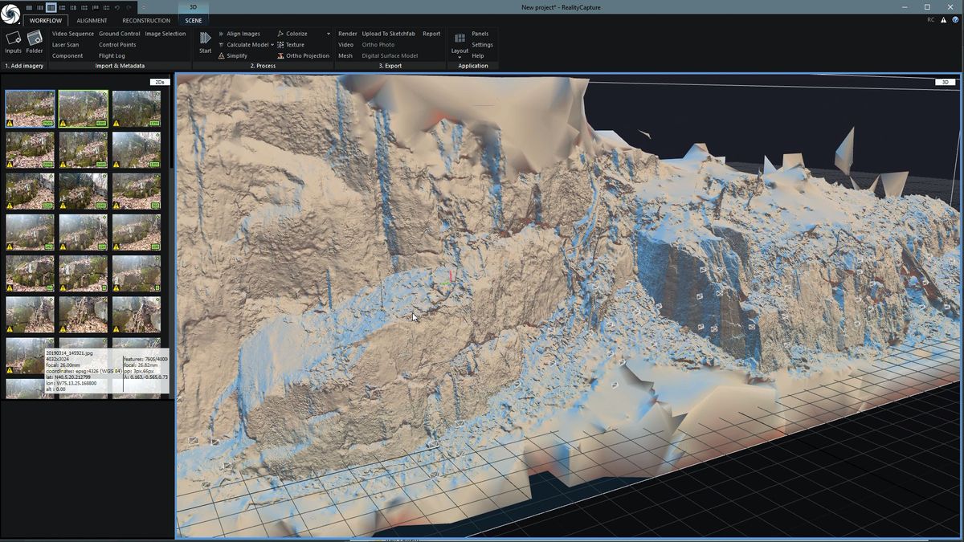Viewport: 964px width, 542px height.
Task: Switch to the RECONSTRUCTION ribbon tab
Action: tap(145, 20)
